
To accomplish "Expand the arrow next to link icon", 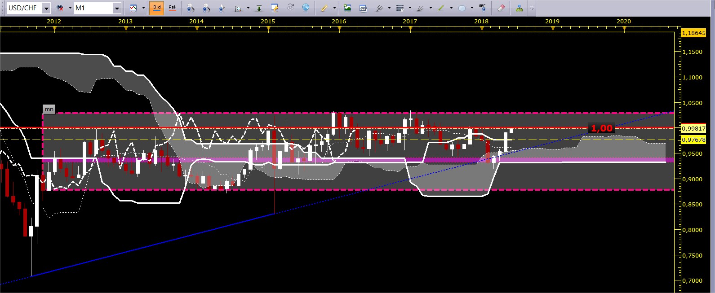I will pyautogui.click(x=70, y=8).
